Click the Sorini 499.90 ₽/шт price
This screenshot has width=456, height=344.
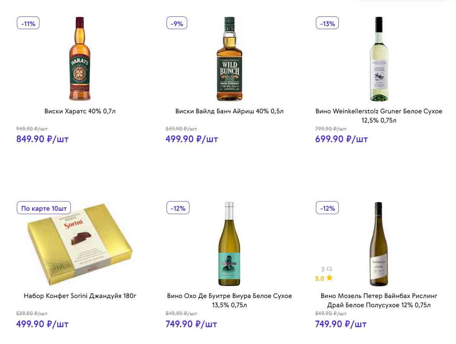[42, 324]
